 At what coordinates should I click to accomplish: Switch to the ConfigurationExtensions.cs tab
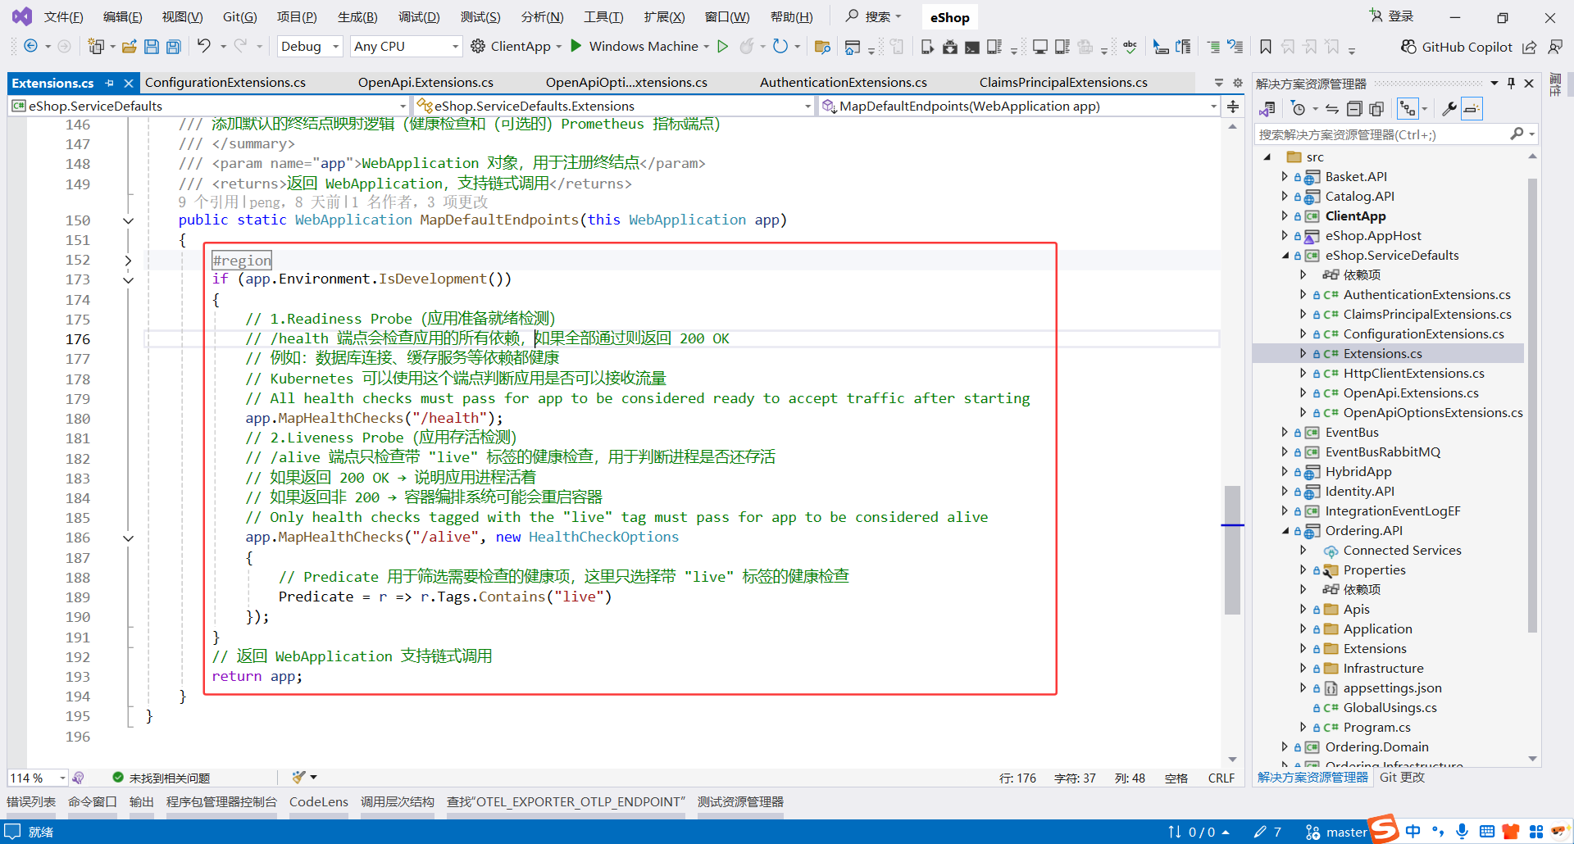[225, 83]
